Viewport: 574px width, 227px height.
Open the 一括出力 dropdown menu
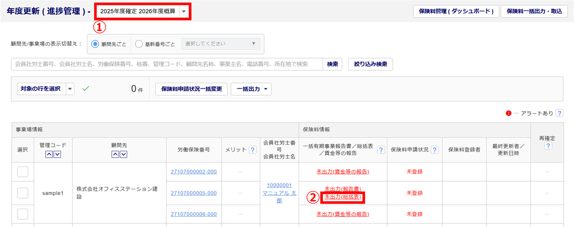pos(251,89)
